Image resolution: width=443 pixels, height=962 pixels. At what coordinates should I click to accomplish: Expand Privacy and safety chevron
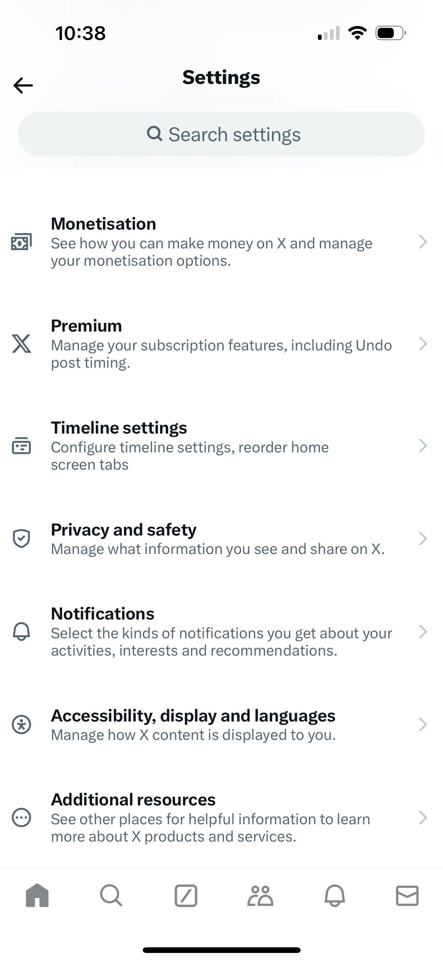tap(423, 539)
